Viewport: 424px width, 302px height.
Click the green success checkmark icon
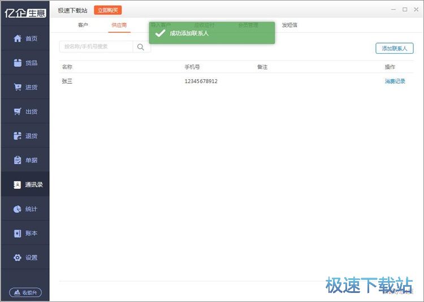(161, 33)
